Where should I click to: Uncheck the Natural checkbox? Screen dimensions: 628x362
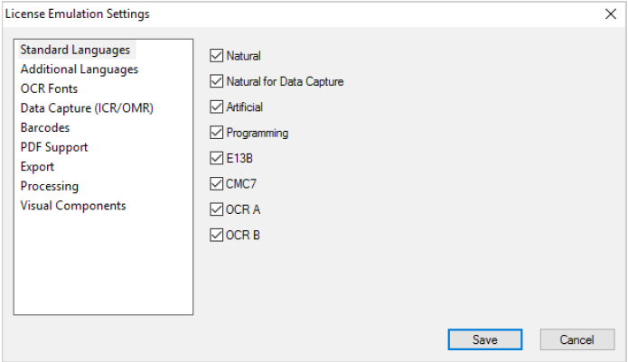point(216,56)
